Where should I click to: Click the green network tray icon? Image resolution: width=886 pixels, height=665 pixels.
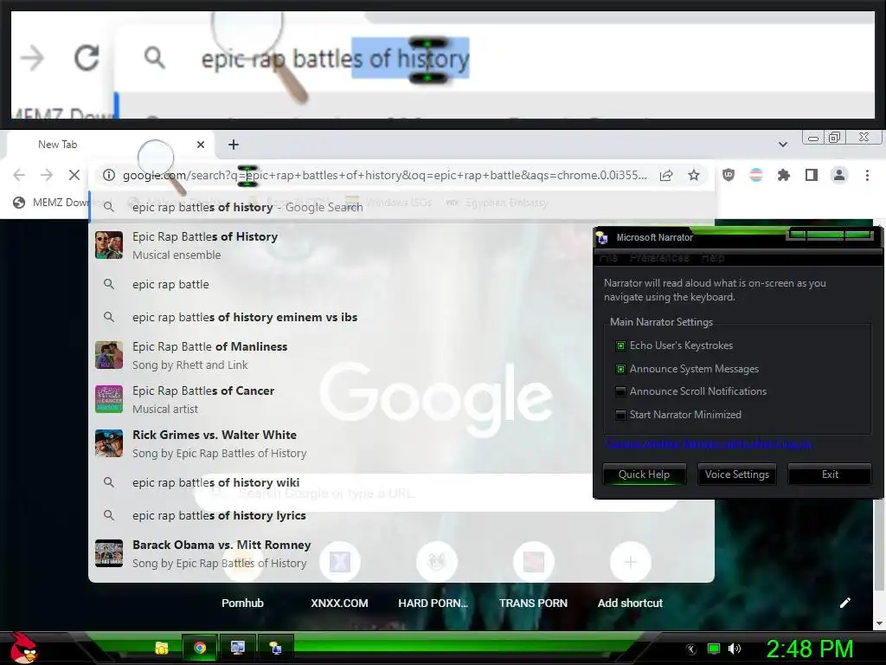click(x=714, y=649)
